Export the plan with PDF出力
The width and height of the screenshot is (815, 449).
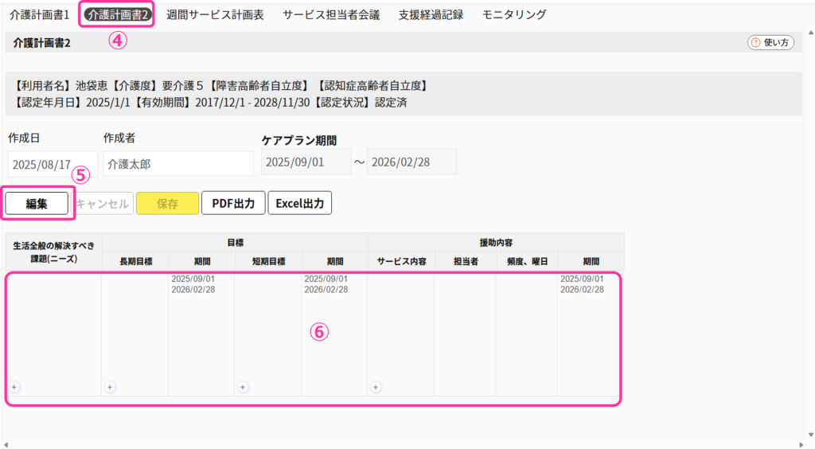click(x=233, y=203)
